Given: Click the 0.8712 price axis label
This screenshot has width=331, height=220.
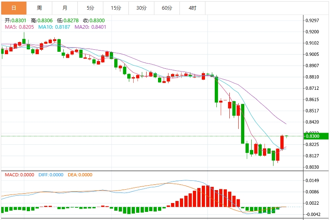Looking at the screenshot, I should 312,88.
